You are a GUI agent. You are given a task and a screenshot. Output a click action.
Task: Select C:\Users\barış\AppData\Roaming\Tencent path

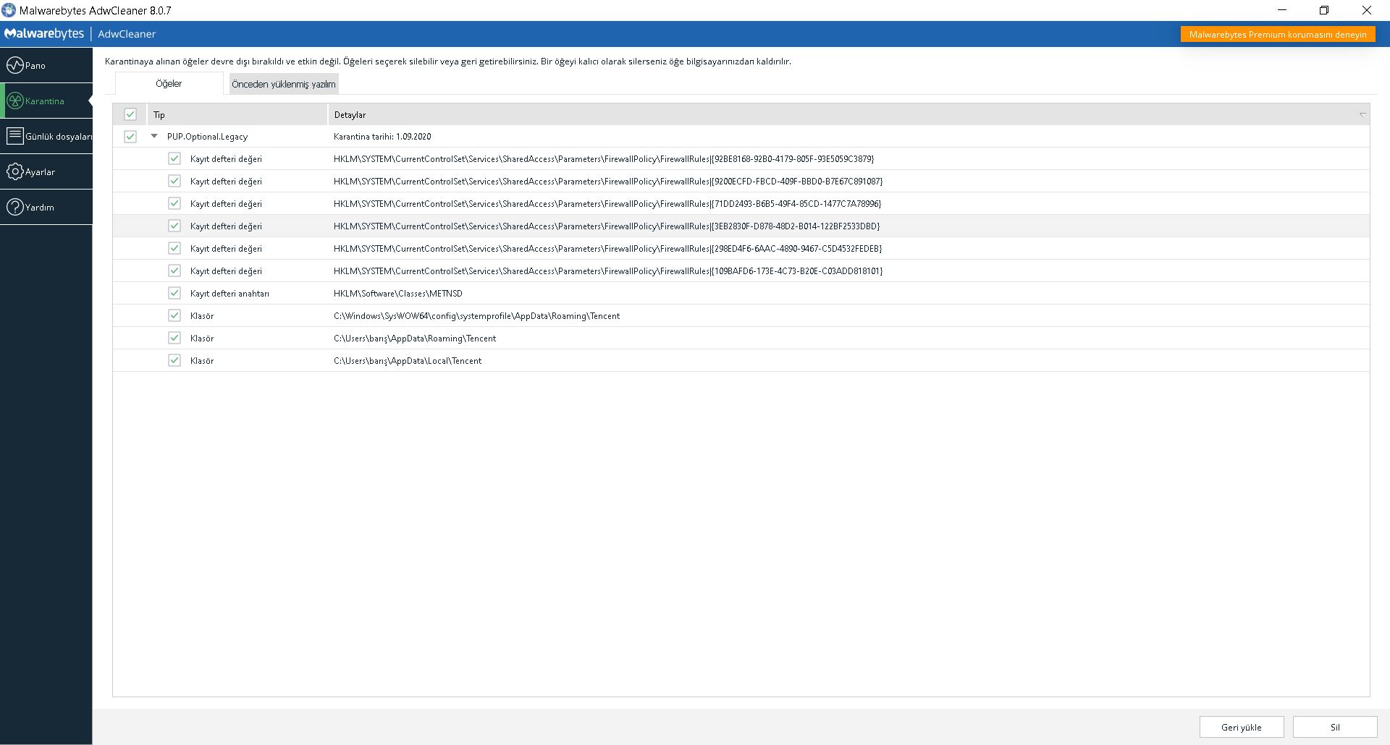click(x=415, y=339)
